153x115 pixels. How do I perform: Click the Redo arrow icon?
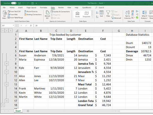point(28,3)
